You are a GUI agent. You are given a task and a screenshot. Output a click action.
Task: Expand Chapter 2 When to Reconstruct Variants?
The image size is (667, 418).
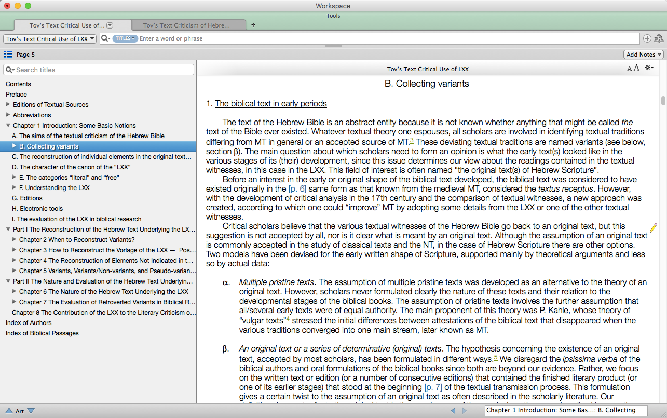tap(15, 239)
